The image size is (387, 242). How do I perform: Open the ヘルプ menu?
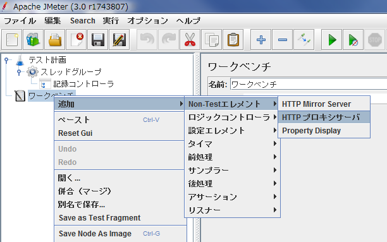pos(188,21)
